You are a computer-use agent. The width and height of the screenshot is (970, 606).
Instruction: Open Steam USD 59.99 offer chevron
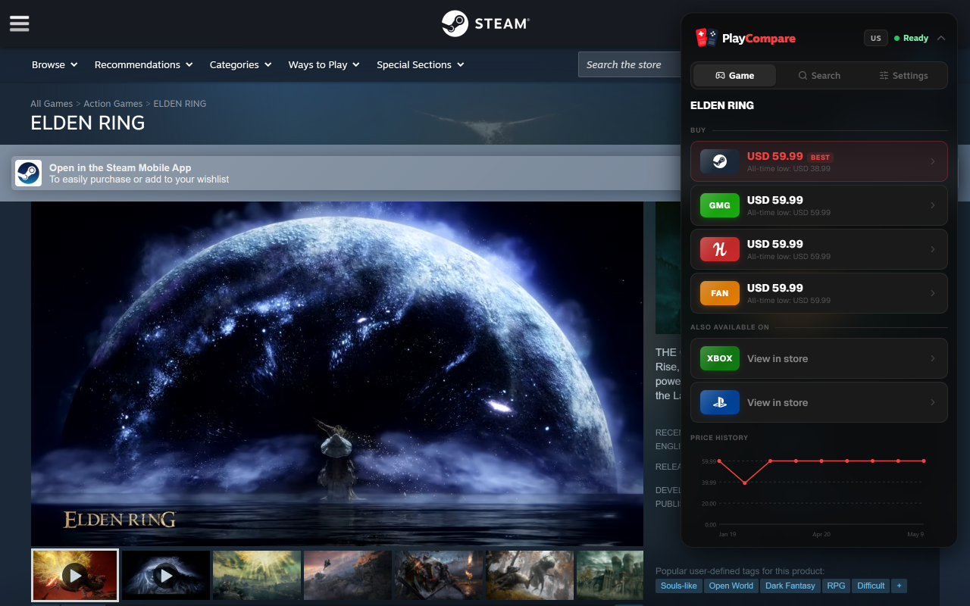point(933,161)
